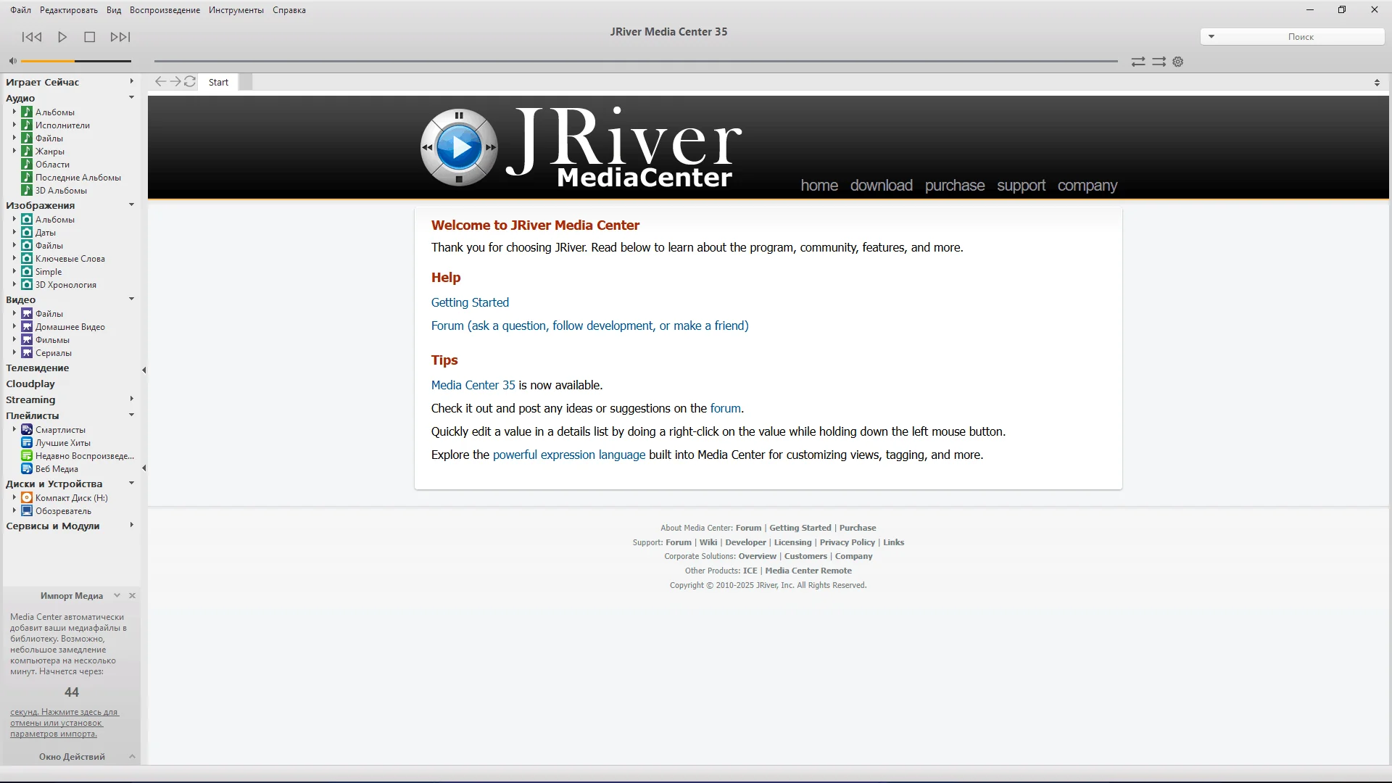This screenshot has height=783, width=1392.
Task: Collapse Импорт Медиа with chevron
Action: 117,596
